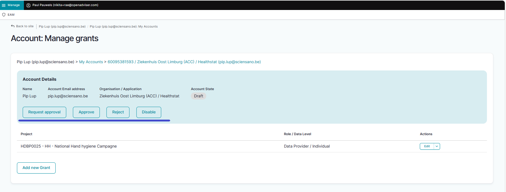The width and height of the screenshot is (506, 192).
Task: Expand the dropdown arrow beside Edit
Action: [x=437, y=146]
